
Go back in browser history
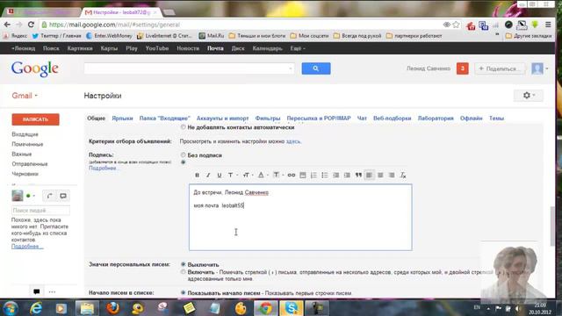point(7,25)
